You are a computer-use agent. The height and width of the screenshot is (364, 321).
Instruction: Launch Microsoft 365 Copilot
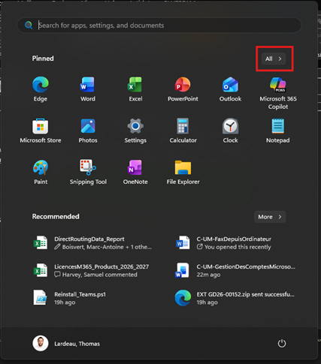point(278,93)
